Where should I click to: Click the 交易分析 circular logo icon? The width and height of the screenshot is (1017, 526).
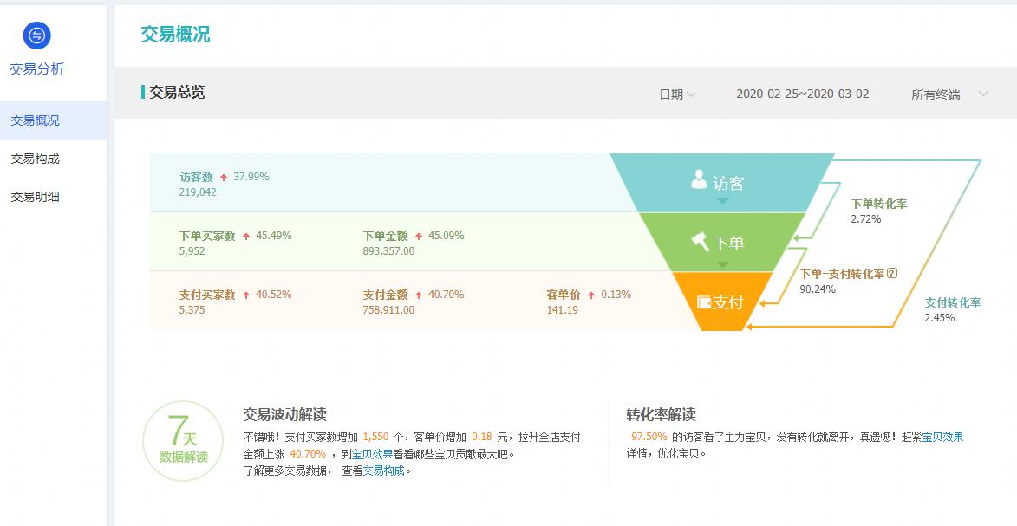pos(36,36)
